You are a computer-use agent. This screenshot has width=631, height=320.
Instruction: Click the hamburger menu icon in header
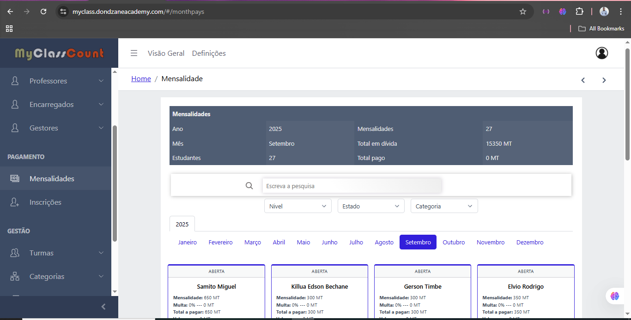point(134,53)
